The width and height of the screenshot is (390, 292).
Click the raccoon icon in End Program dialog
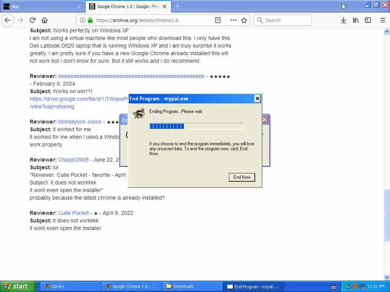pos(139,113)
